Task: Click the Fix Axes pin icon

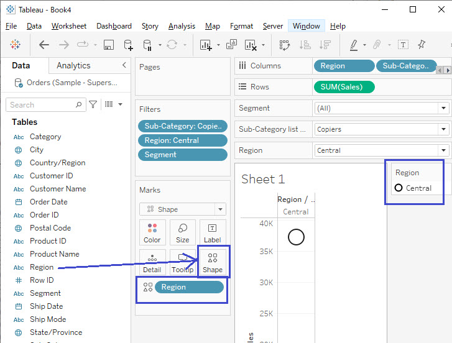Action: coord(422,45)
